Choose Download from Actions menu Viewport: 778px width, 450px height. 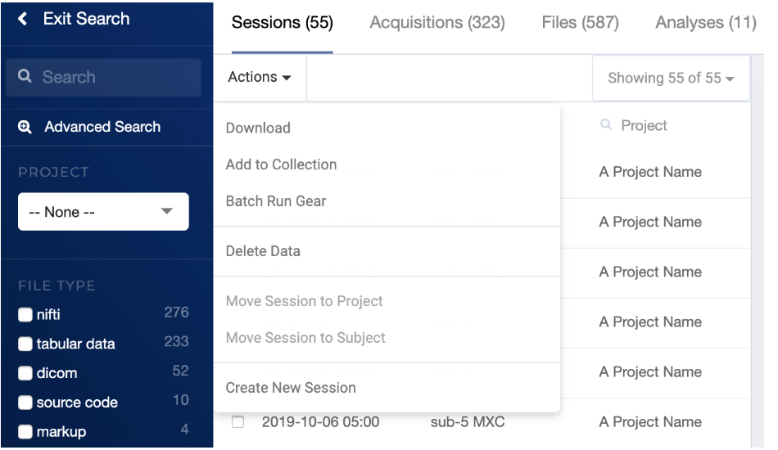[258, 128]
